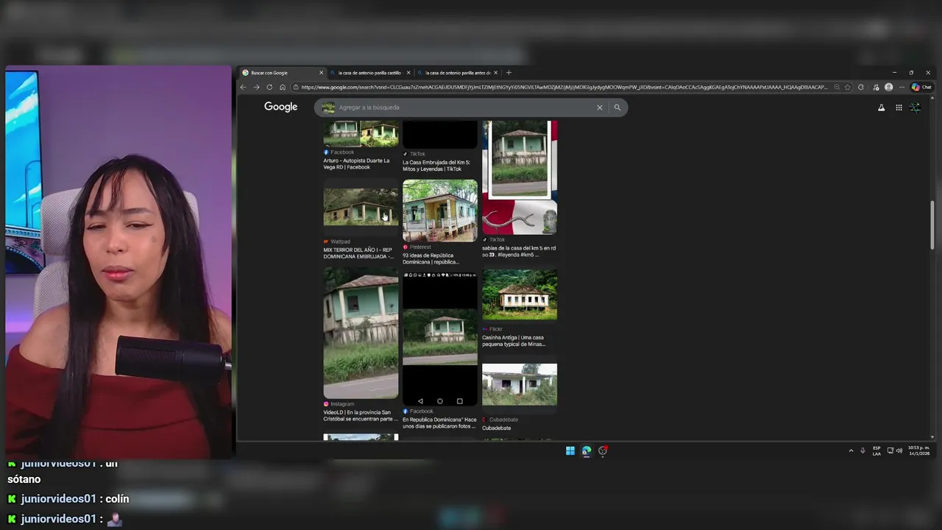The image size is (942, 530).
Task: Run search with magnifier icon
Action: 617,107
